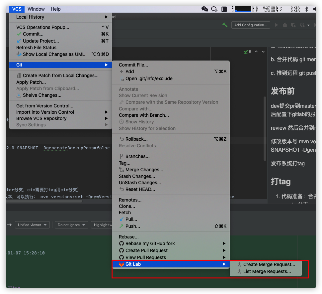
Task: Click the Add Configuration button
Action: 250,25
